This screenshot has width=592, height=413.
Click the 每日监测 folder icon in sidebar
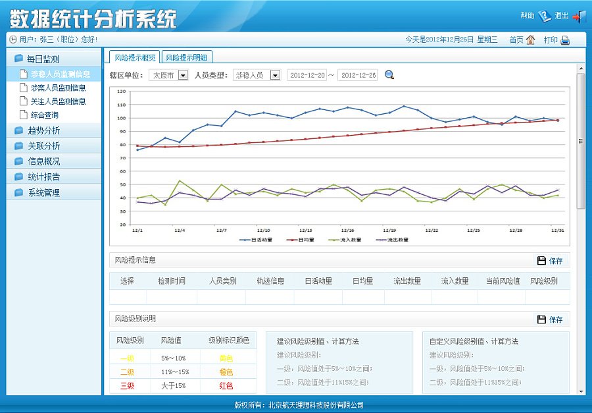click(x=18, y=57)
